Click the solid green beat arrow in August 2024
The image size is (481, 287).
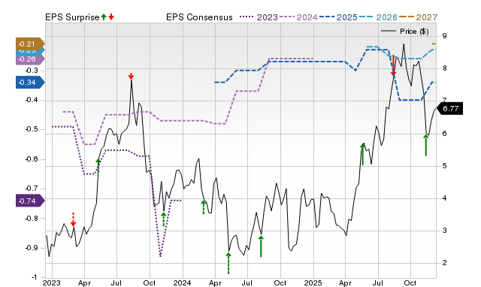261,246
